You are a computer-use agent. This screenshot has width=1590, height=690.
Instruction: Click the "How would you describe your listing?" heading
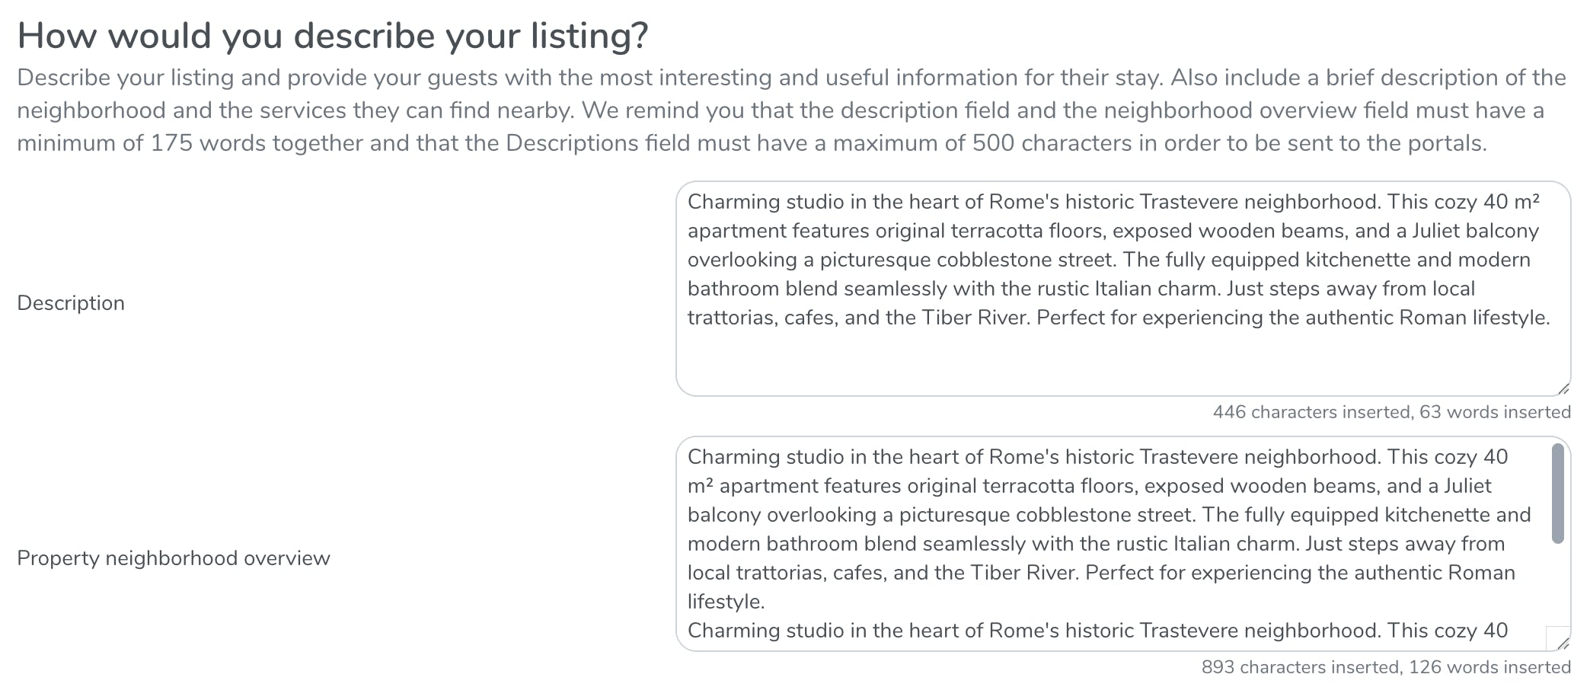click(333, 36)
